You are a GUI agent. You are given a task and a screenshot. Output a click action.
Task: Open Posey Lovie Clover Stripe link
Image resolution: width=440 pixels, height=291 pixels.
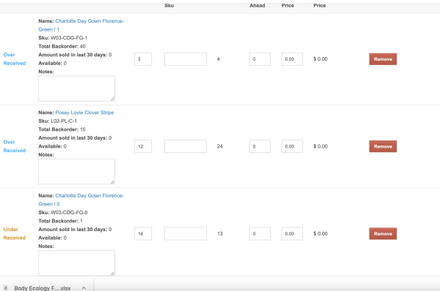84,113
